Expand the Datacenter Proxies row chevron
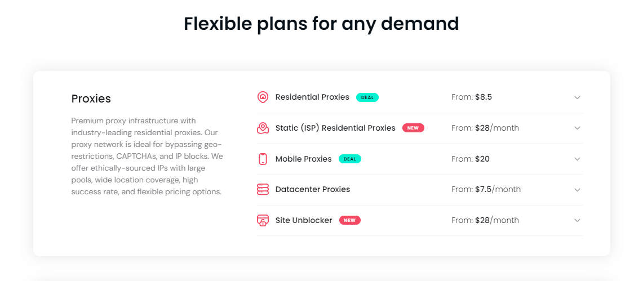This screenshot has width=643, height=281. tap(577, 190)
